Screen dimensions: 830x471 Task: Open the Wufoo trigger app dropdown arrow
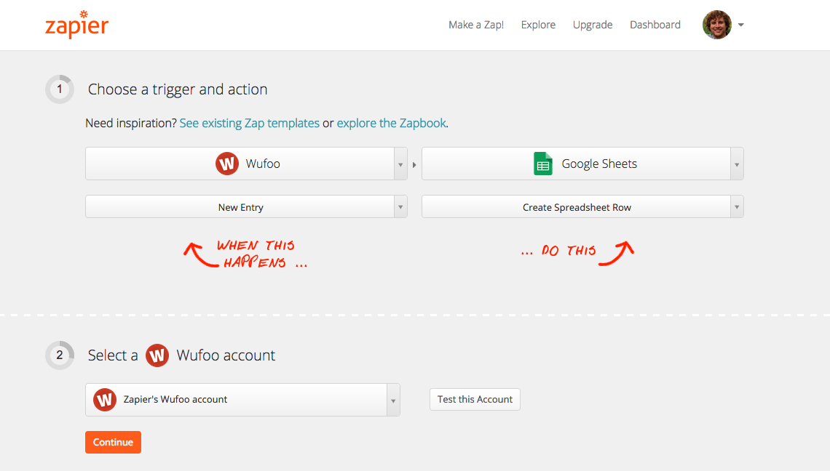tap(400, 164)
